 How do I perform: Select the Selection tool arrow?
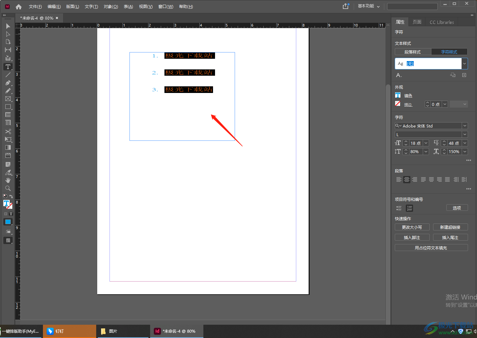coord(8,26)
